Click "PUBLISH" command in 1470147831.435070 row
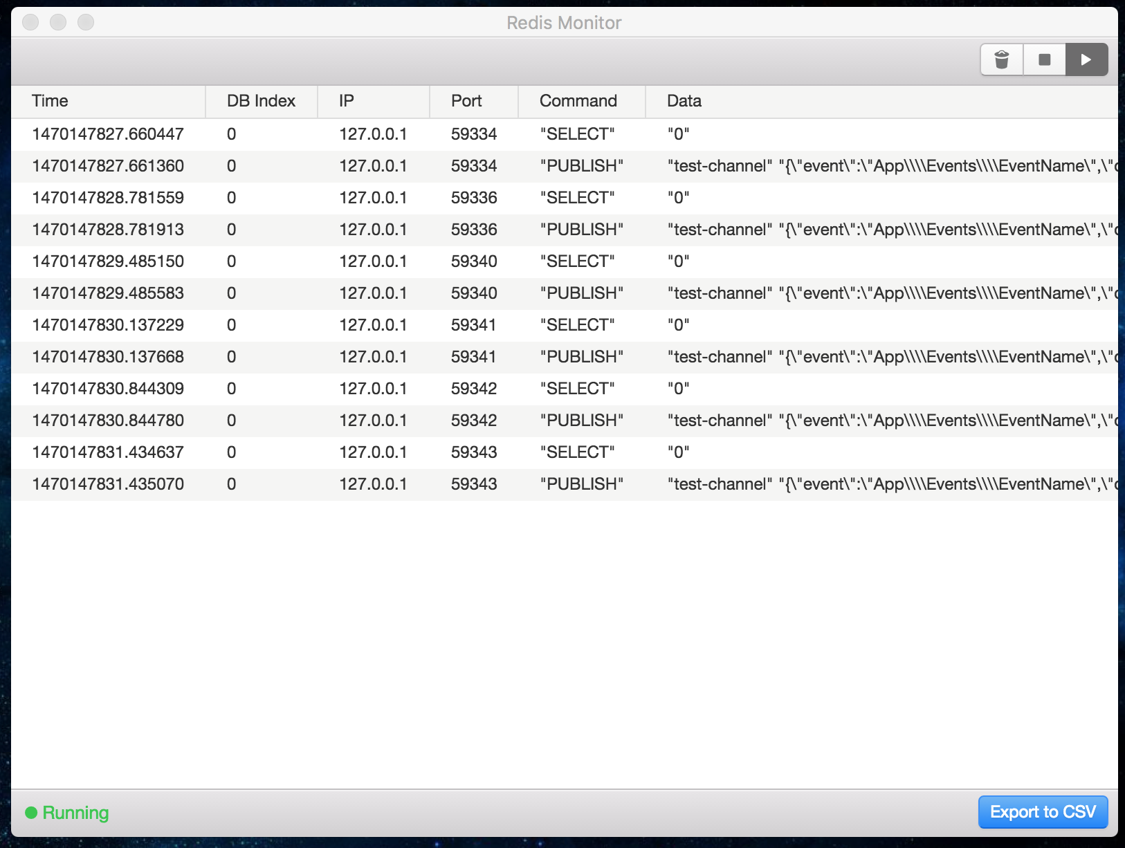 (581, 484)
